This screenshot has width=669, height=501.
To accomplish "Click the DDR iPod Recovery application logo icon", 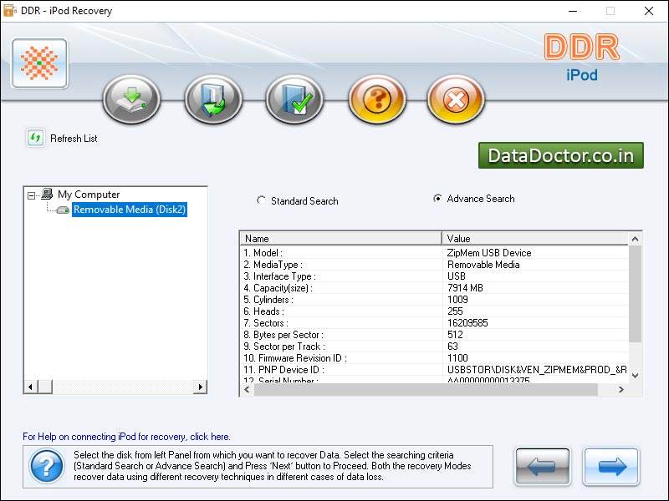I will (38, 63).
